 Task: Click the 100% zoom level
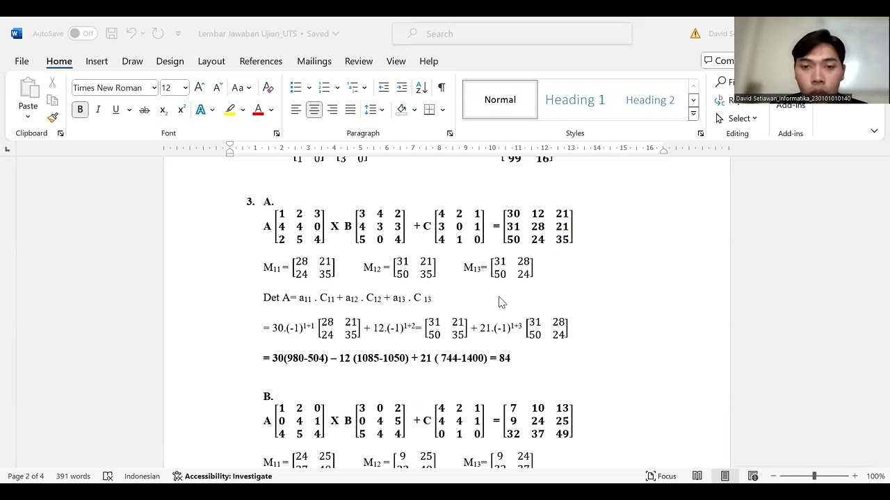[x=875, y=476]
